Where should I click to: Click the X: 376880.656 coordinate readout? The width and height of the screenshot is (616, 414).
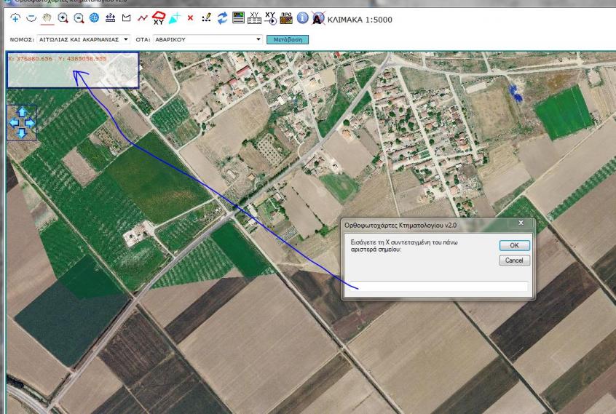coord(31,58)
